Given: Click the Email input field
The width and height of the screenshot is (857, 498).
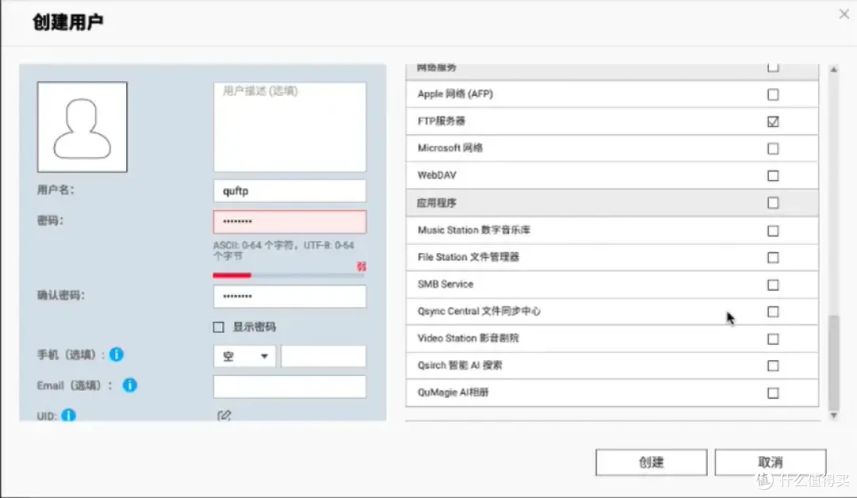Looking at the screenshot, I should tap(290, 387).
